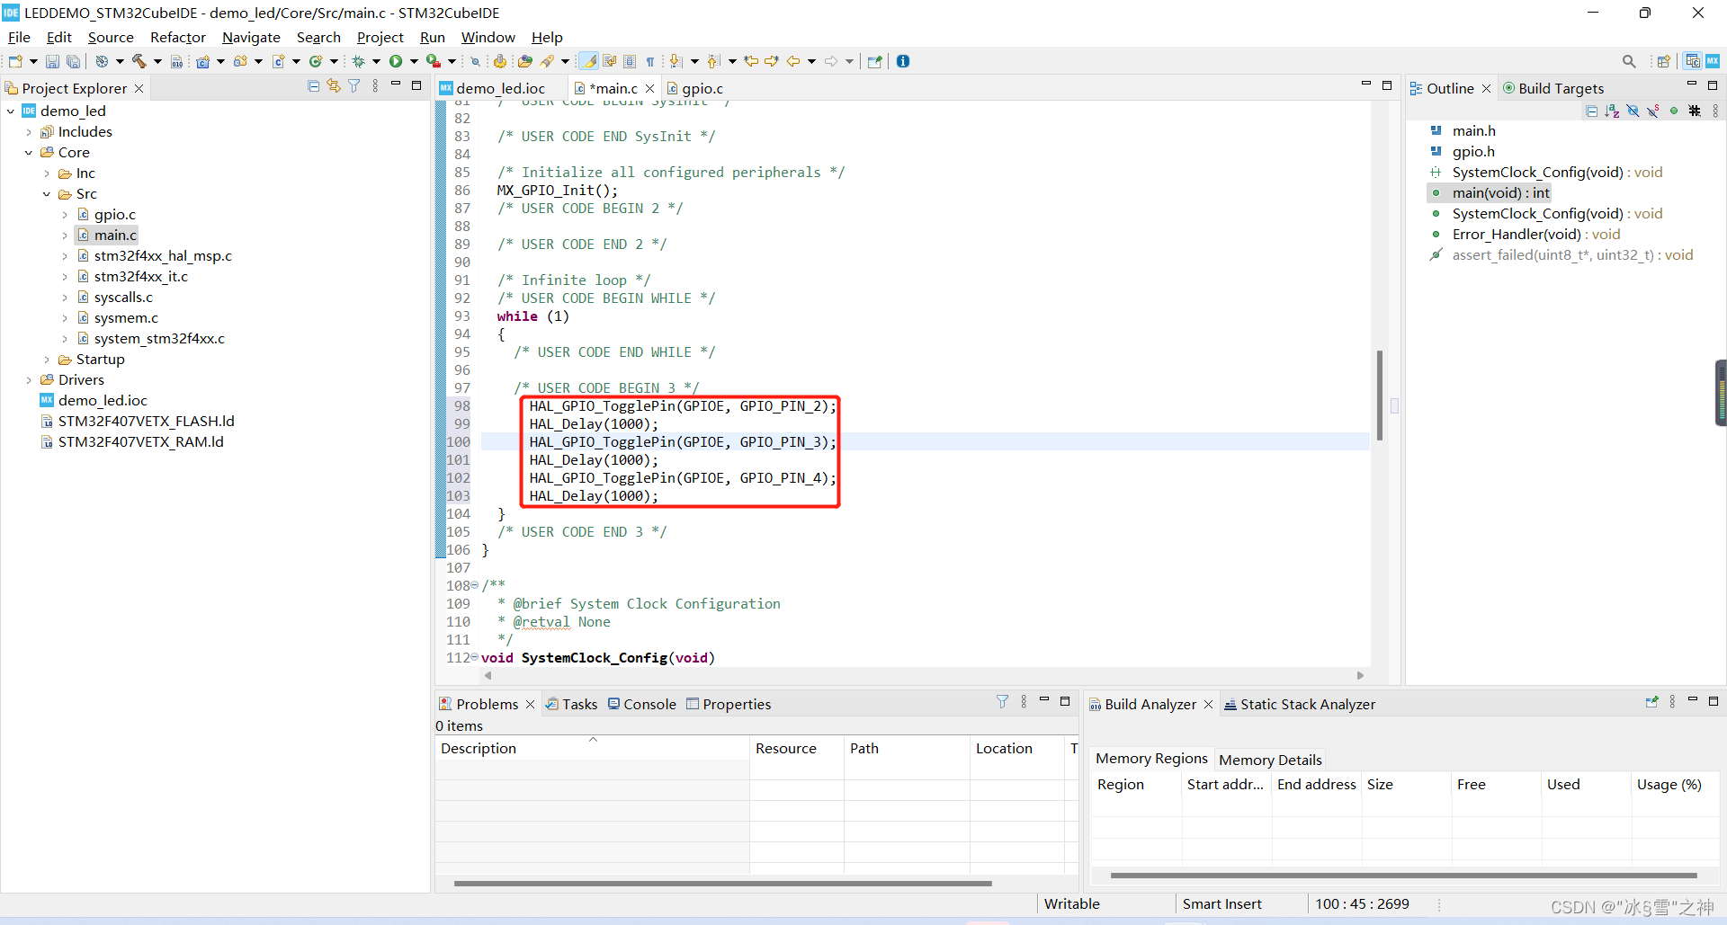Image resolution: width=1727 pixels, height=925 pixels.
Task: Switch to the Build Targets tab
Action: point(1553,88)
